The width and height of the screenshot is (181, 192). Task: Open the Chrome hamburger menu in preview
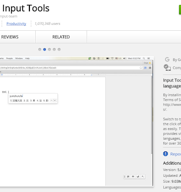pyautogui.click(x=150, y=68)
